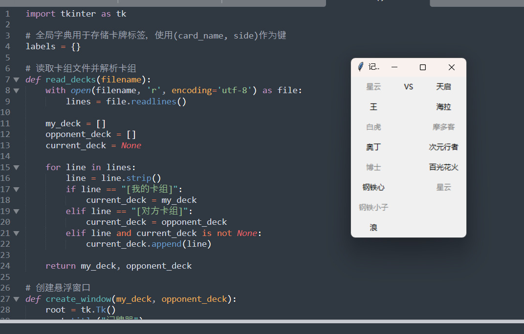The height and width of the screenshot is (334, 524).
Task: Collapse the read_decks function fold arrow
Action: [16, 79]
